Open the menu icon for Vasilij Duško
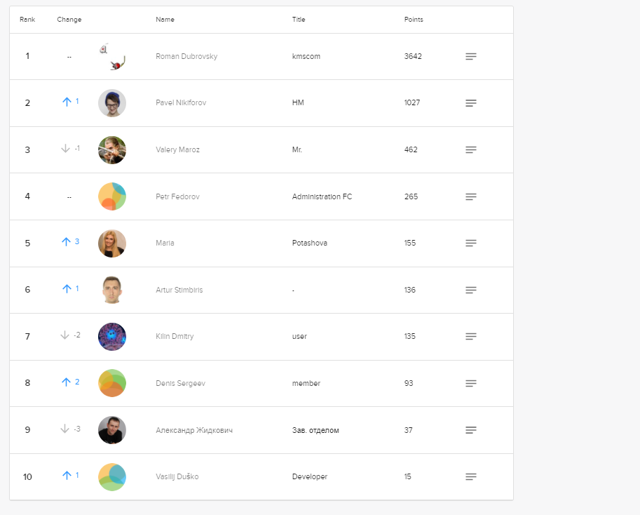This screenshot has width=640, height=515. (471, 476)
